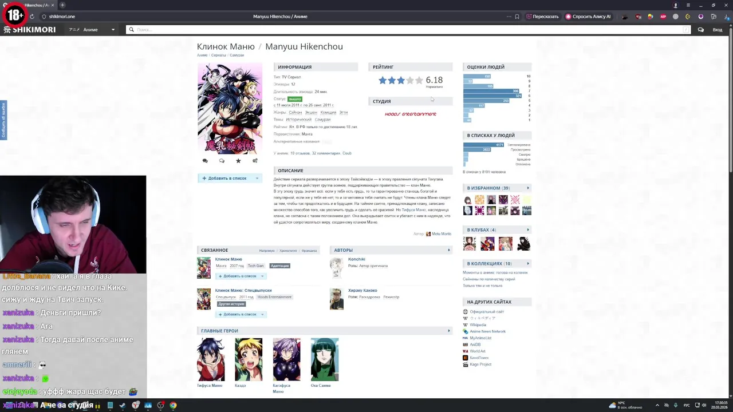Select the Франшиза tab in Связанное
This screenshot has width=733, height=412.
(309, 251)
